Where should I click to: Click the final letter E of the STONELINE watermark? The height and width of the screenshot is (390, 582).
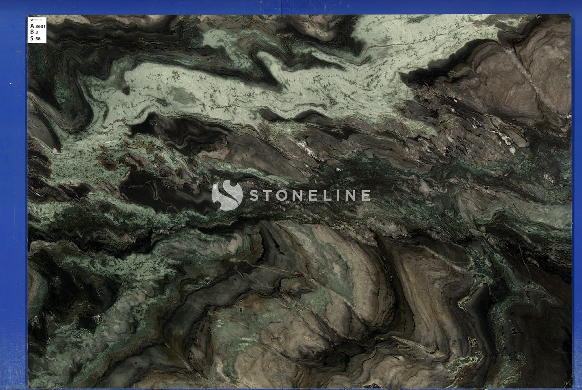(365, 195)
